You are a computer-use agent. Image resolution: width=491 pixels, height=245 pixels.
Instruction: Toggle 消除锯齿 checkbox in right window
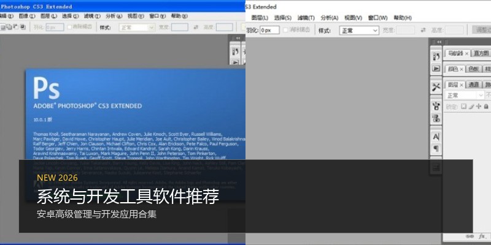[x=285, y=30]
